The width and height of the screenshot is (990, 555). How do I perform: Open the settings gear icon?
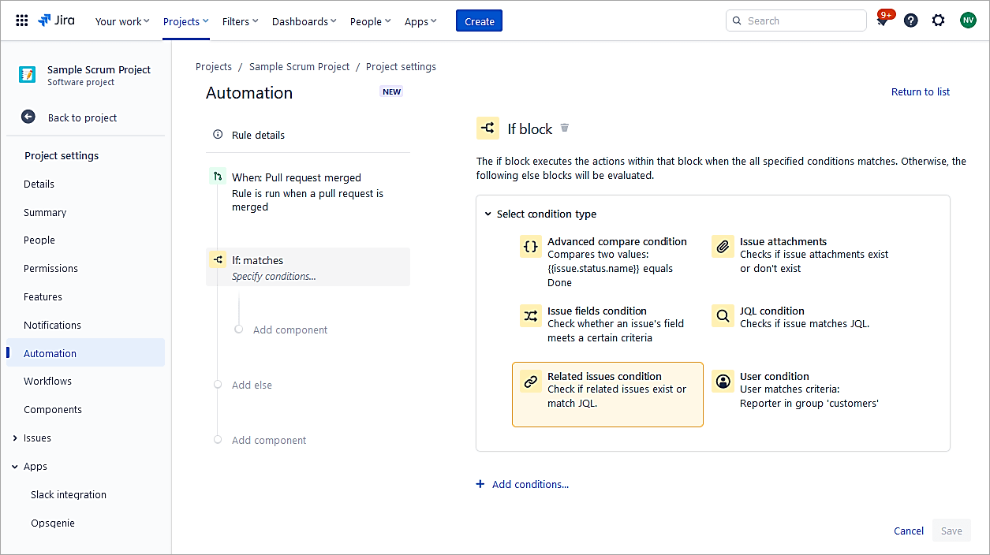(x=938, y=20)
